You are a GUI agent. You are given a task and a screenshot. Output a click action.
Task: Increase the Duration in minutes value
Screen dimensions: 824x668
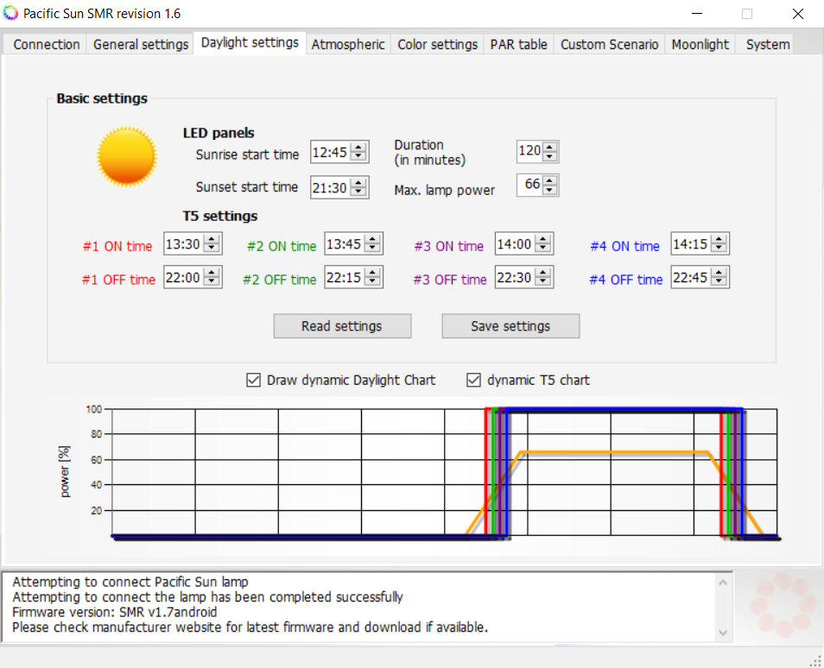[549, 147]
